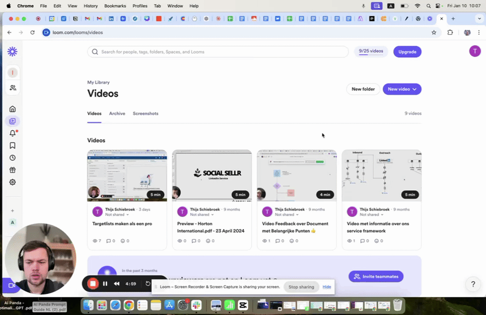This screenshot has width=486, height=315.
Task: View saved Looms via the bookmark icon
Action: pos(13,146)
